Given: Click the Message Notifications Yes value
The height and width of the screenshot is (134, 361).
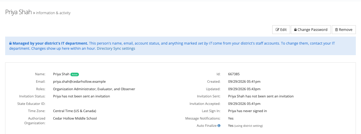Looking at the screenshot, I should 231,118.
